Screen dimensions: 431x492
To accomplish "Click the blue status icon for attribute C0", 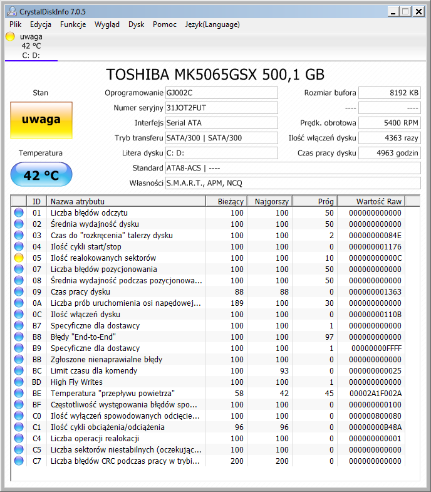I will pyautogui.click(x=19, y=416).
